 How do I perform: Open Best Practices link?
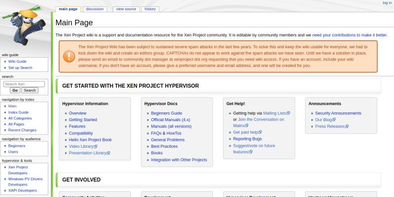pos(164,146)
